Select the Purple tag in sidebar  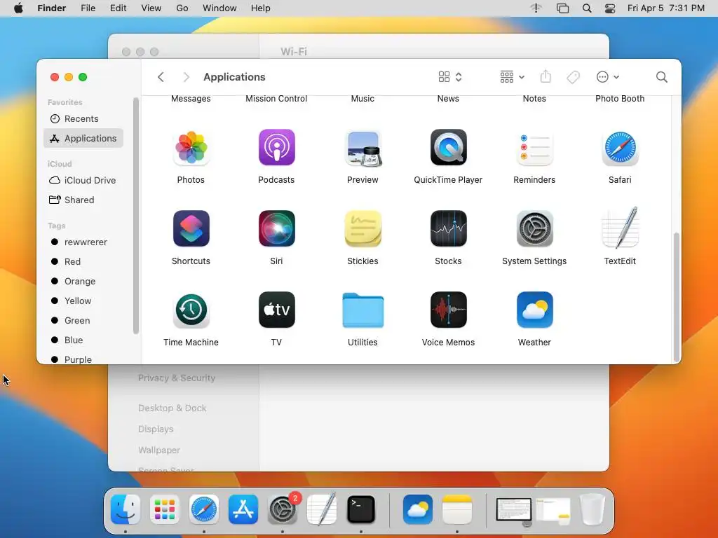pos(83,359)
